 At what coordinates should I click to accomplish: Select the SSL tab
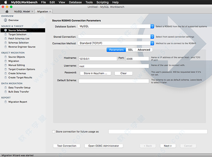[130, 50]
